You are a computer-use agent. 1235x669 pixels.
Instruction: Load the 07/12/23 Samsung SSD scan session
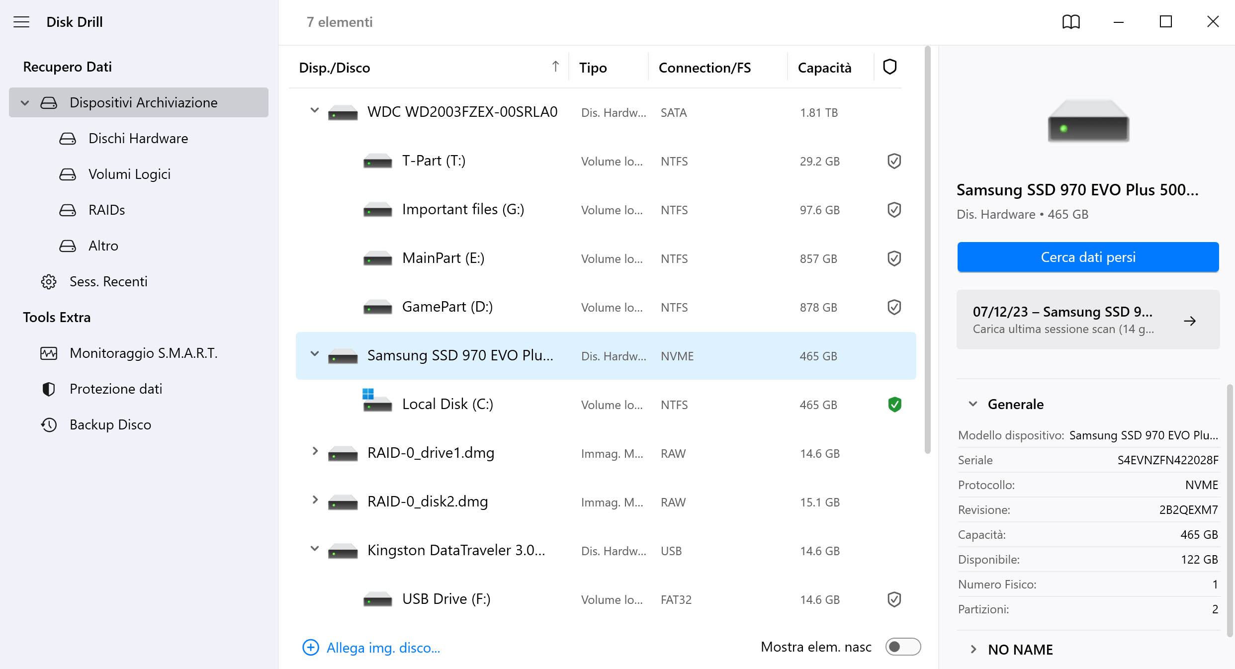point(1088,320)
